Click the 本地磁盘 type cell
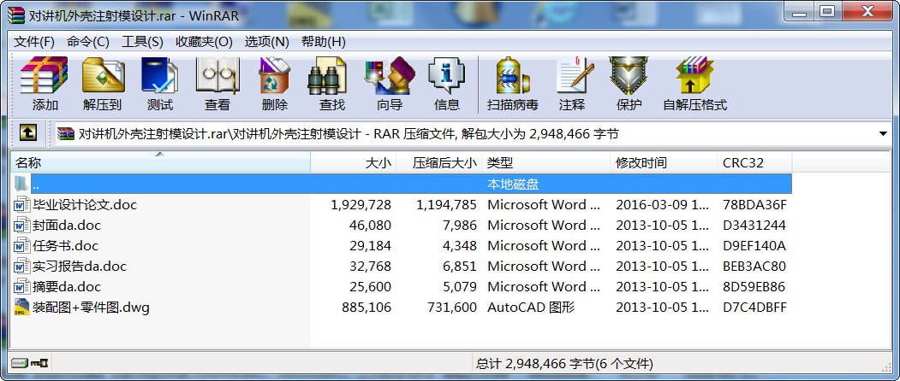 click(x=513, y=184)
